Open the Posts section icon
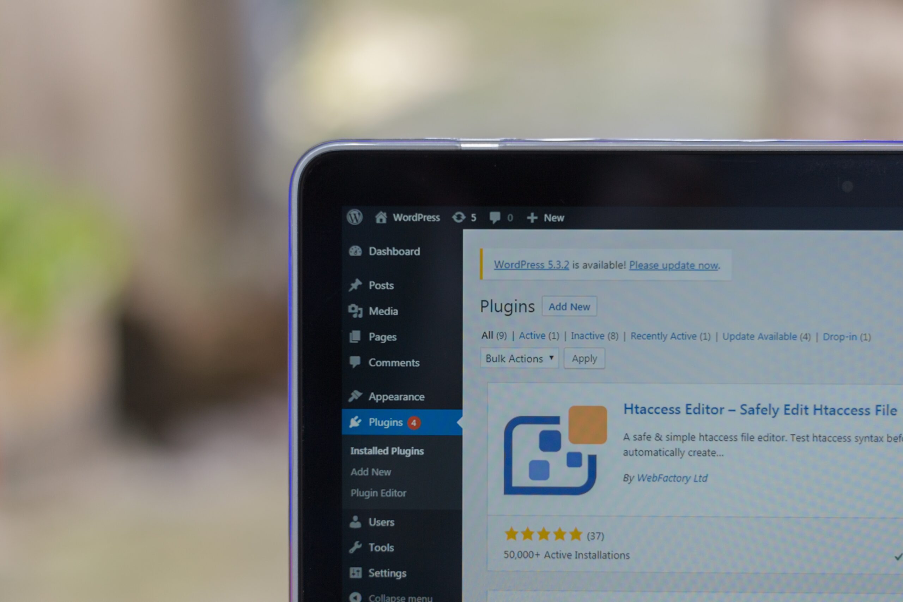This screenshot has width=903, height=602. click(352, 283)
